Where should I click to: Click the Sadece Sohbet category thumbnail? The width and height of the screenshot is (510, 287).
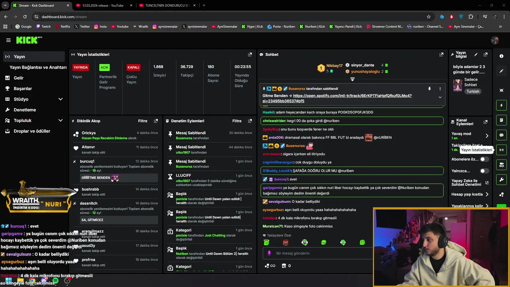457,85
